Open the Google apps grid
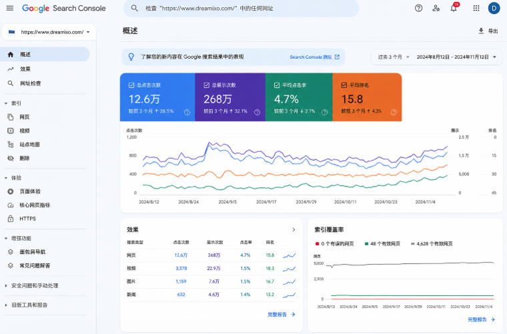The width and height of the screenshot is (507, 334). 476,8
